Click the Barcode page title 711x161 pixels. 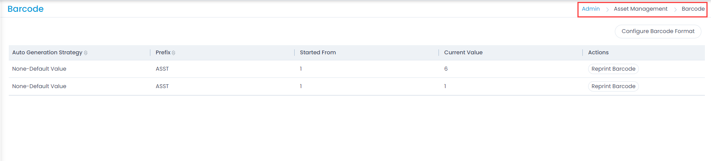pos(26,9)
